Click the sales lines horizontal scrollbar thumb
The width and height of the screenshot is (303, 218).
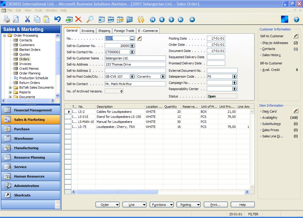[117, 192]
